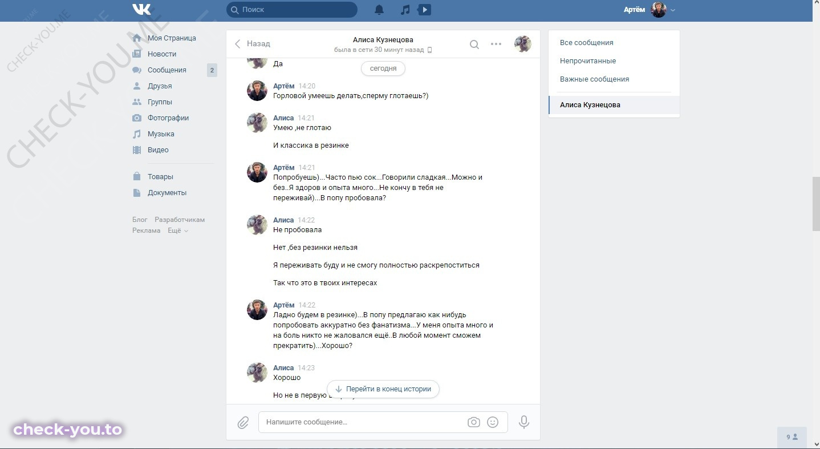Click the name Артём on the 14:22 message

click(x=284, y=305)
